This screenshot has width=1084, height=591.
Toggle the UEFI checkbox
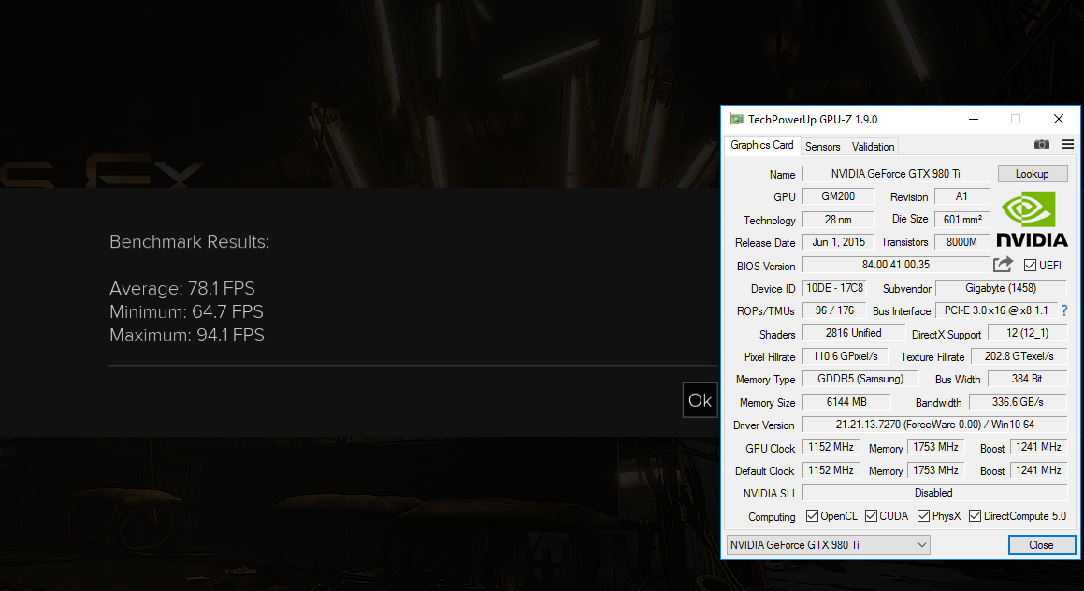1030,266
